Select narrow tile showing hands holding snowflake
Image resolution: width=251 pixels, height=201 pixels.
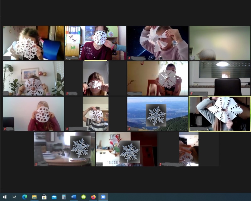click(x=189, y=149)
